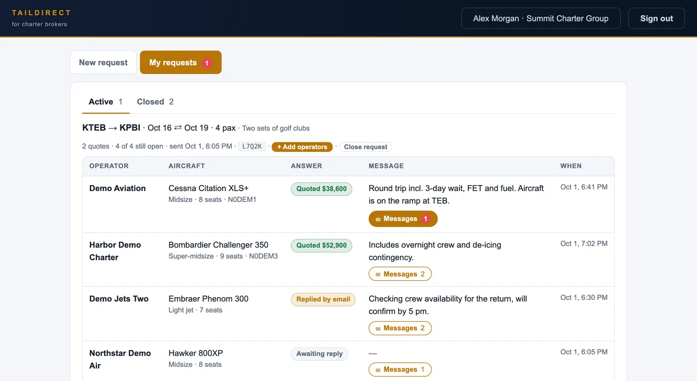Click the Sign out button

point(656,19)
